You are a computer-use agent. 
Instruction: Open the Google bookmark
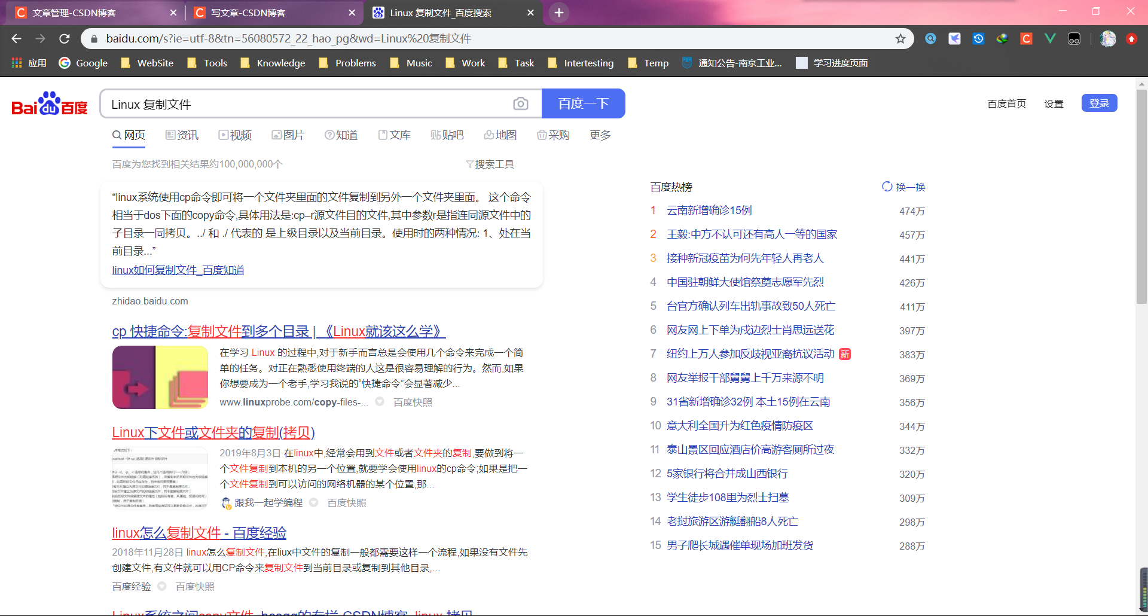click(83, 63)
